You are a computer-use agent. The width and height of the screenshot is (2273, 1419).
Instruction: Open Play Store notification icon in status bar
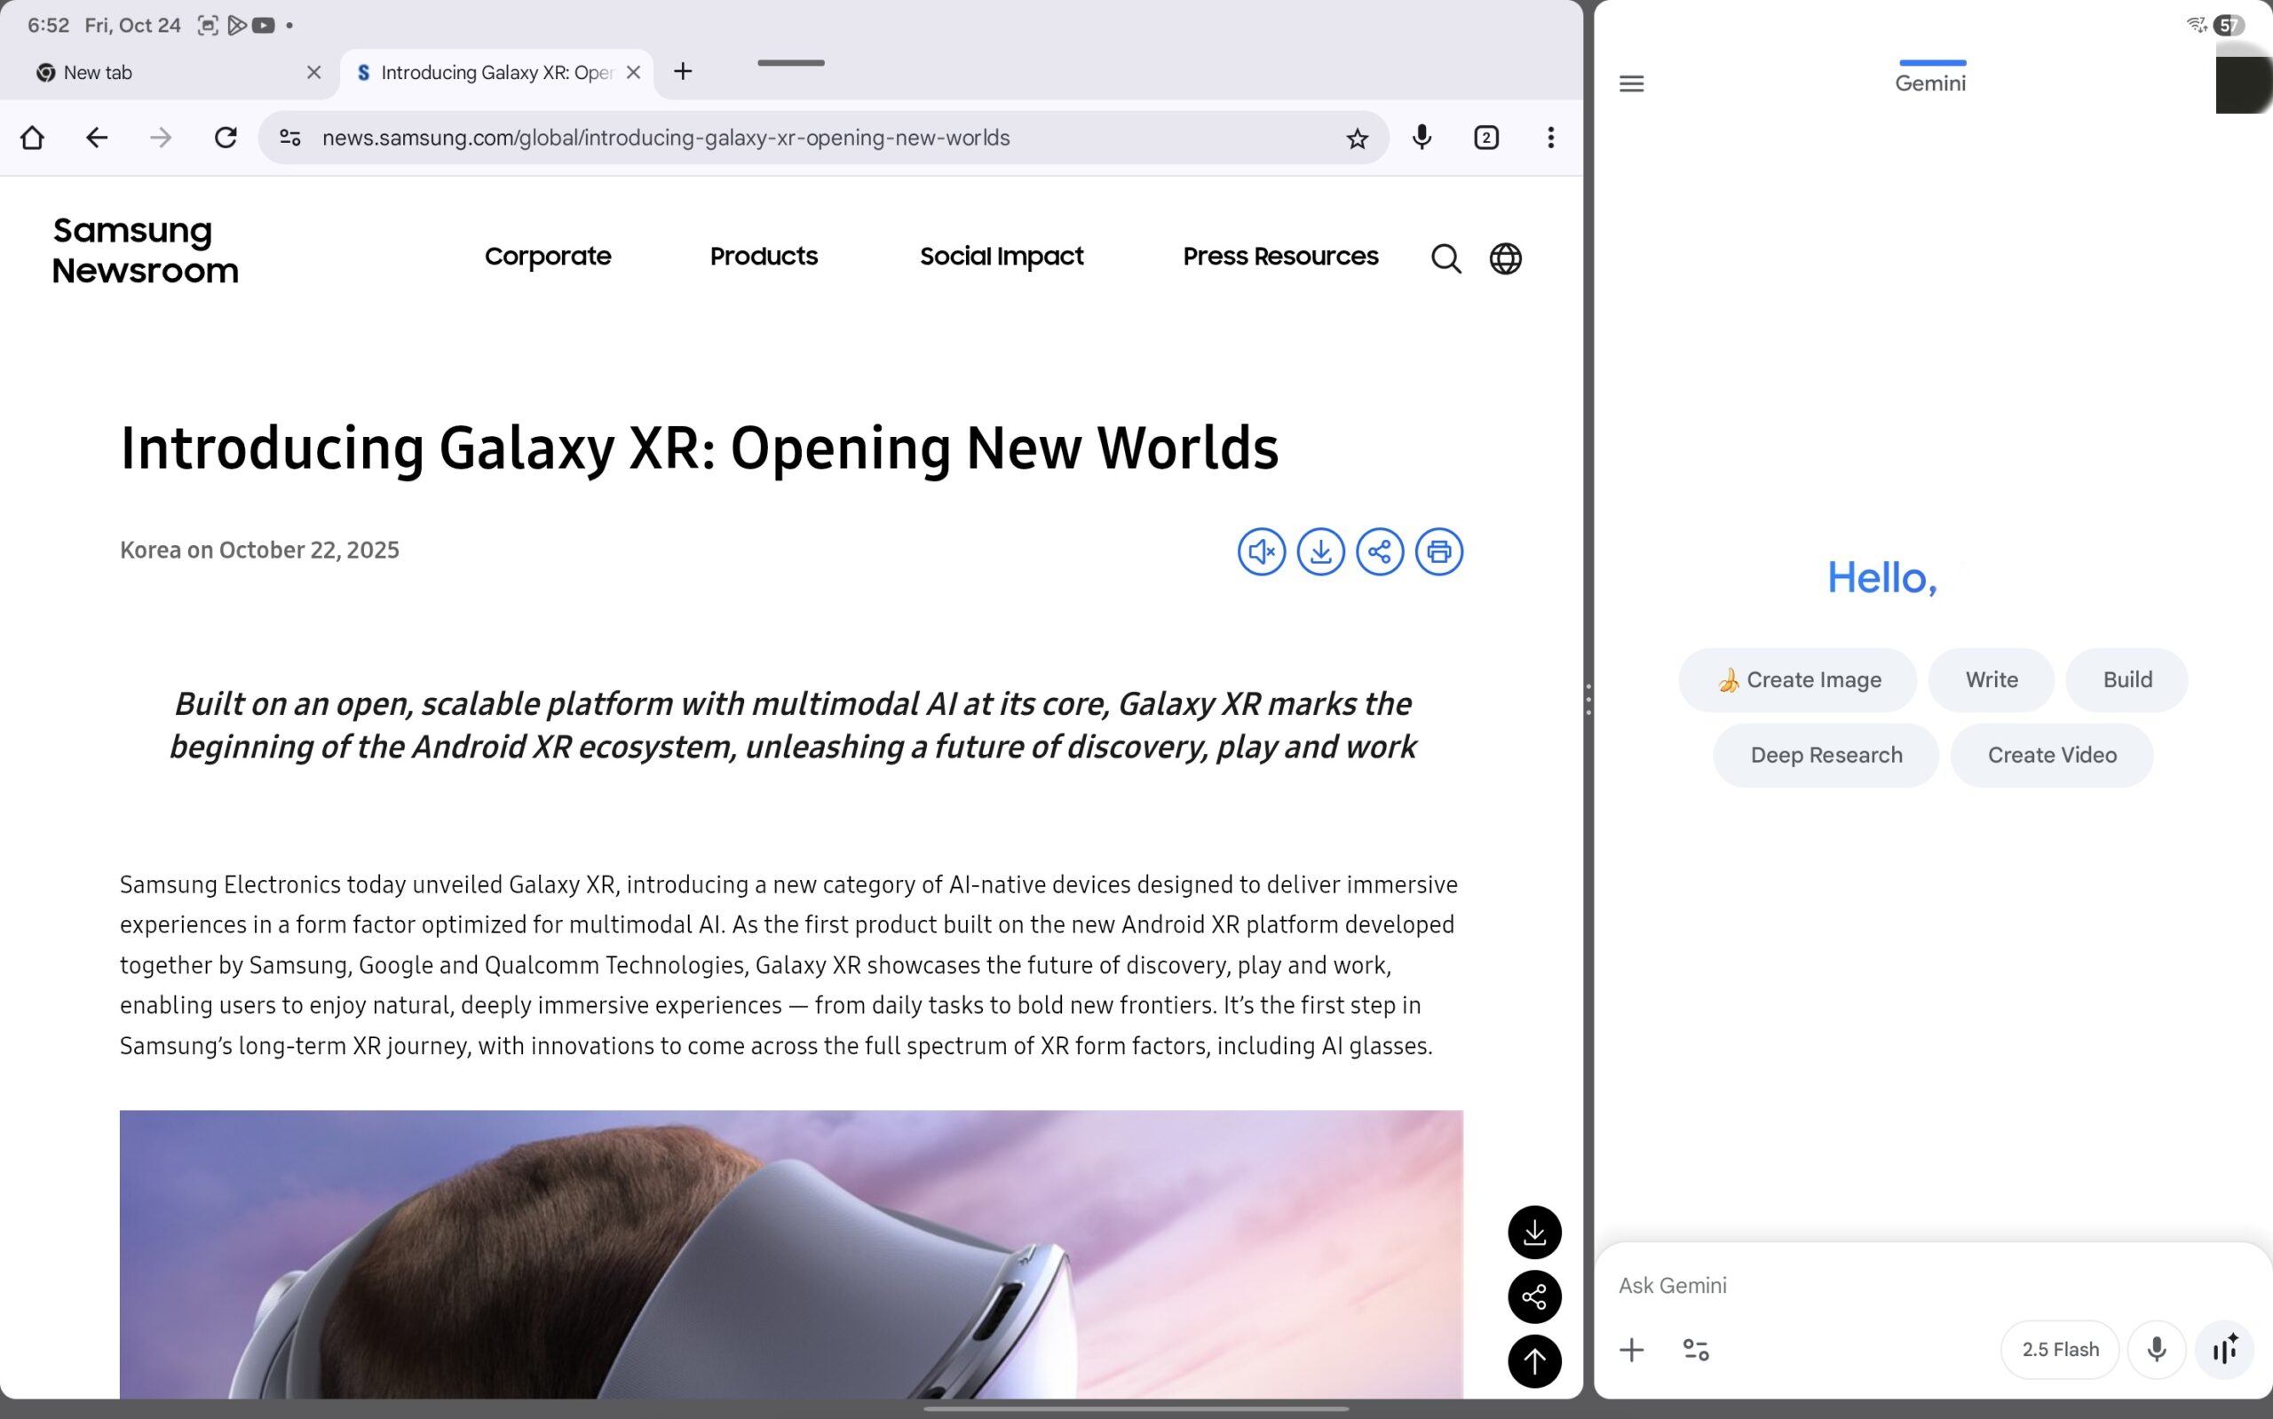tap(237, 26)
